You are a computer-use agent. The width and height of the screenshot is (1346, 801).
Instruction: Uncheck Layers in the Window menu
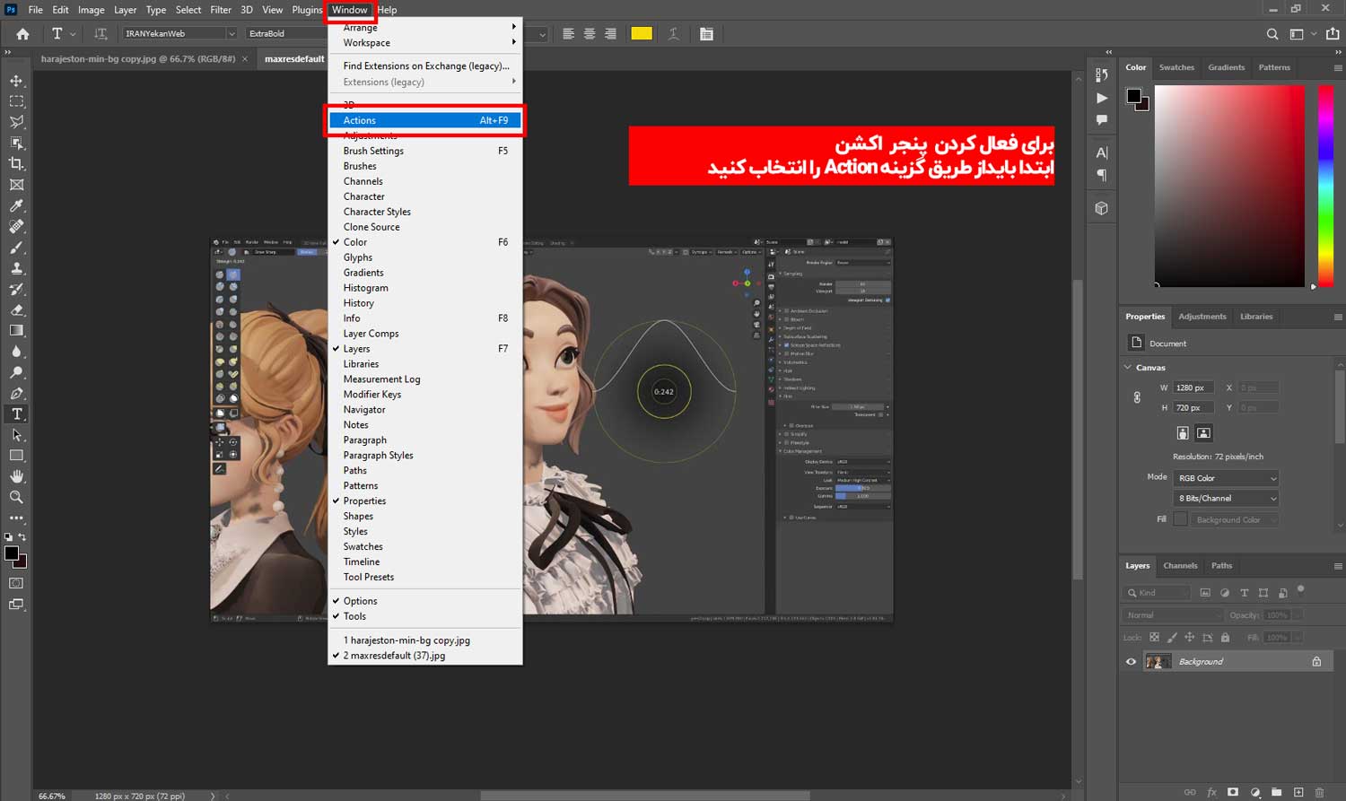(x=425, y=349)
